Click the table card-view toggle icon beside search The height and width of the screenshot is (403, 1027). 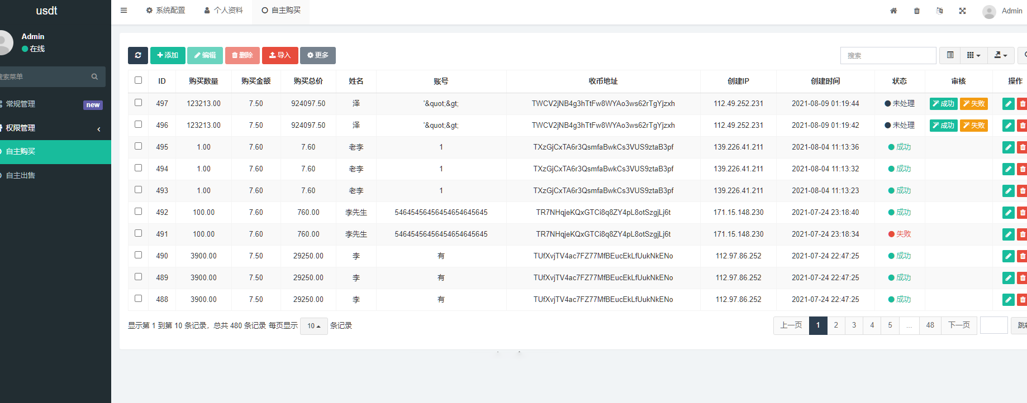tap(950, 55)
